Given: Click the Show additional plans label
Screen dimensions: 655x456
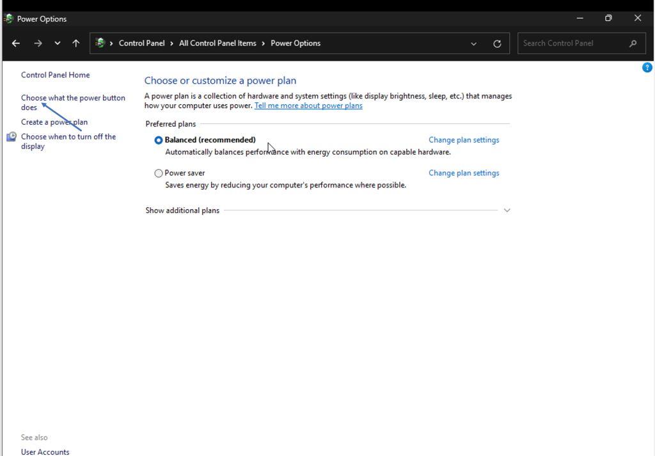Looking at the screenshot, I should [182, 210].
